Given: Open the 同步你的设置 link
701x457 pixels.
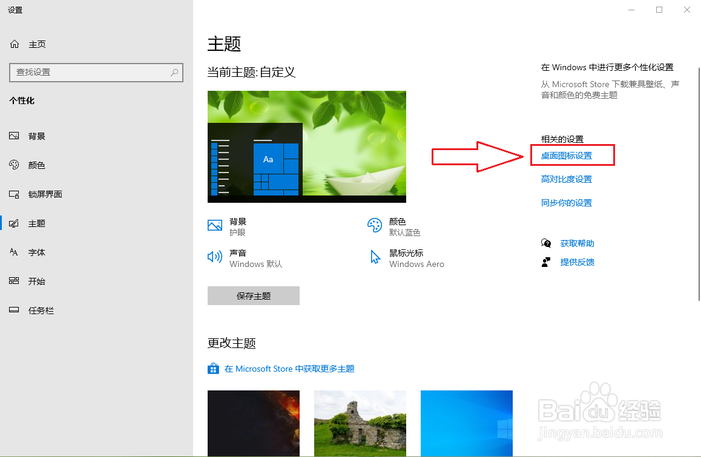Looking at the screenshot, I should pos(567,203).
